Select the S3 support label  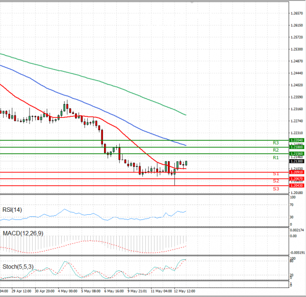pyautogui.click(x=276, y=189)
